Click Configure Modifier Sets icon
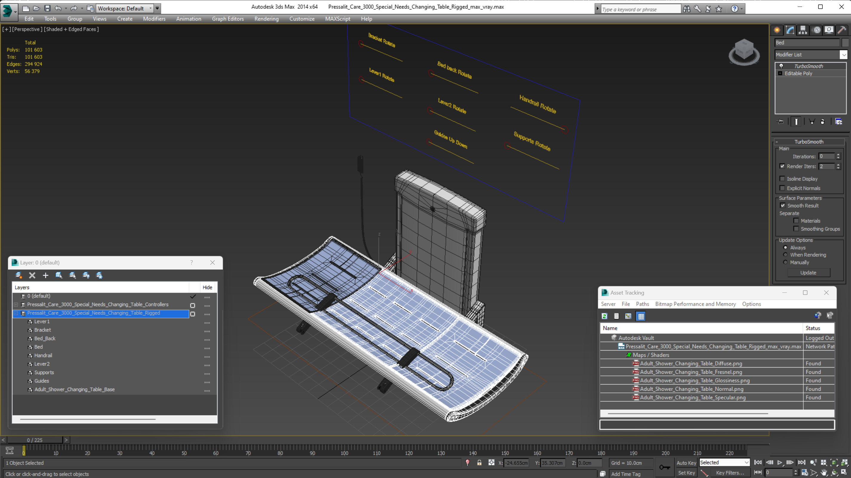 [838, 122]
